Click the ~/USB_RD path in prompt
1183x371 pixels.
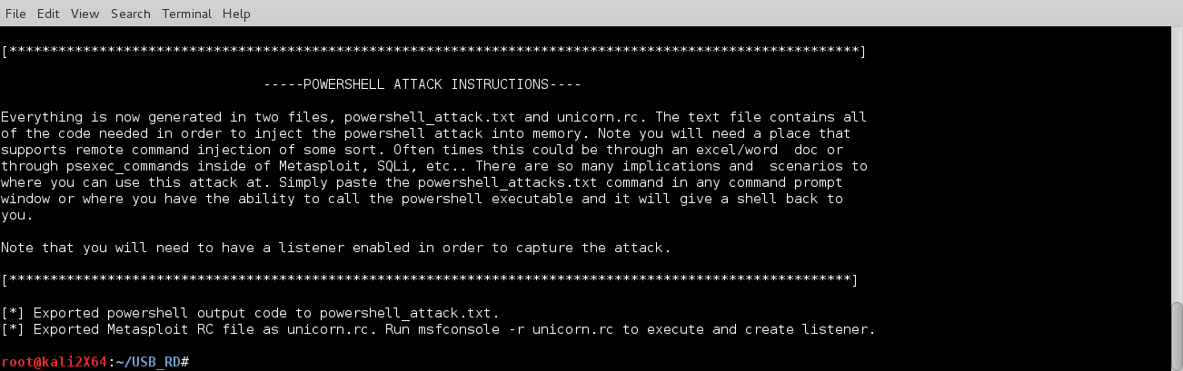point(148,363)
